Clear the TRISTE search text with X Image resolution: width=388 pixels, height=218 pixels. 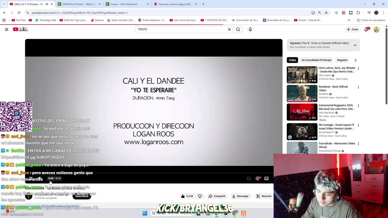point(229,29)
